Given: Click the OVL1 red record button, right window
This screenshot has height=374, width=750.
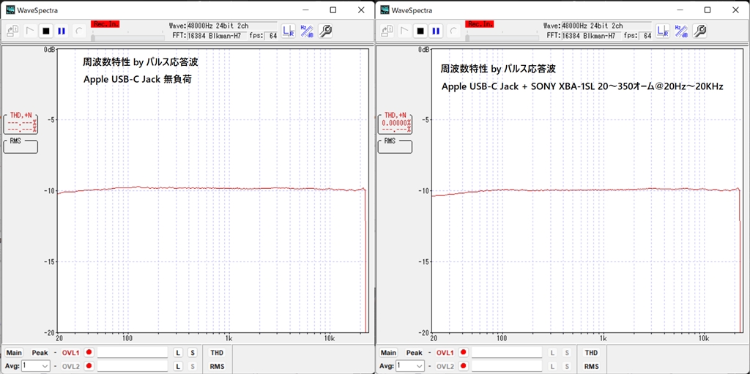Looking at the screenshot, I should click(464, 353).
